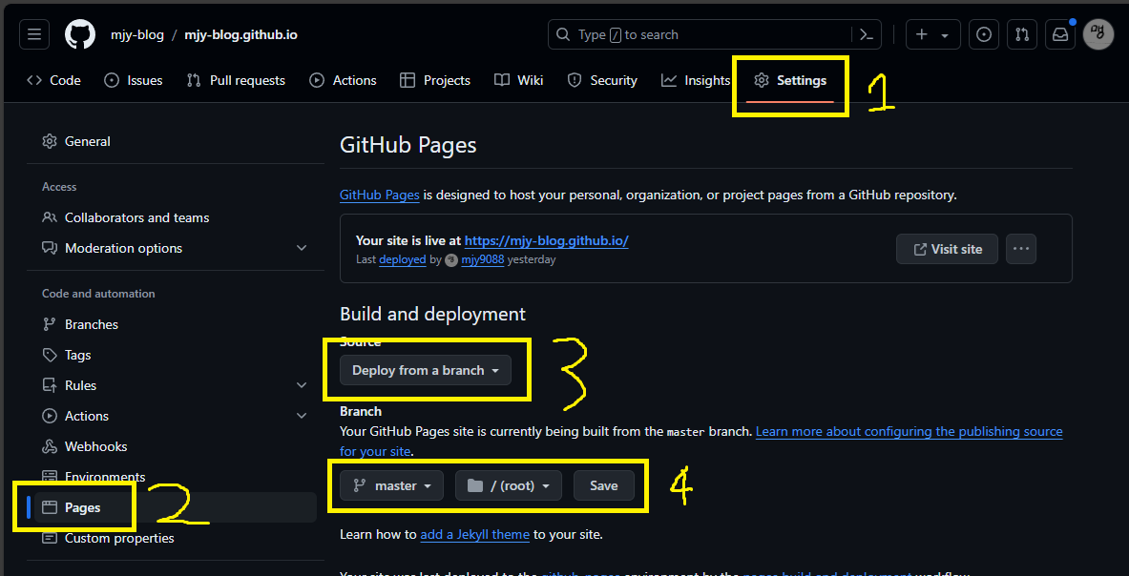1129x576 pixels.
Task: Open the master branch selector
Action: (x=392, y=485)
